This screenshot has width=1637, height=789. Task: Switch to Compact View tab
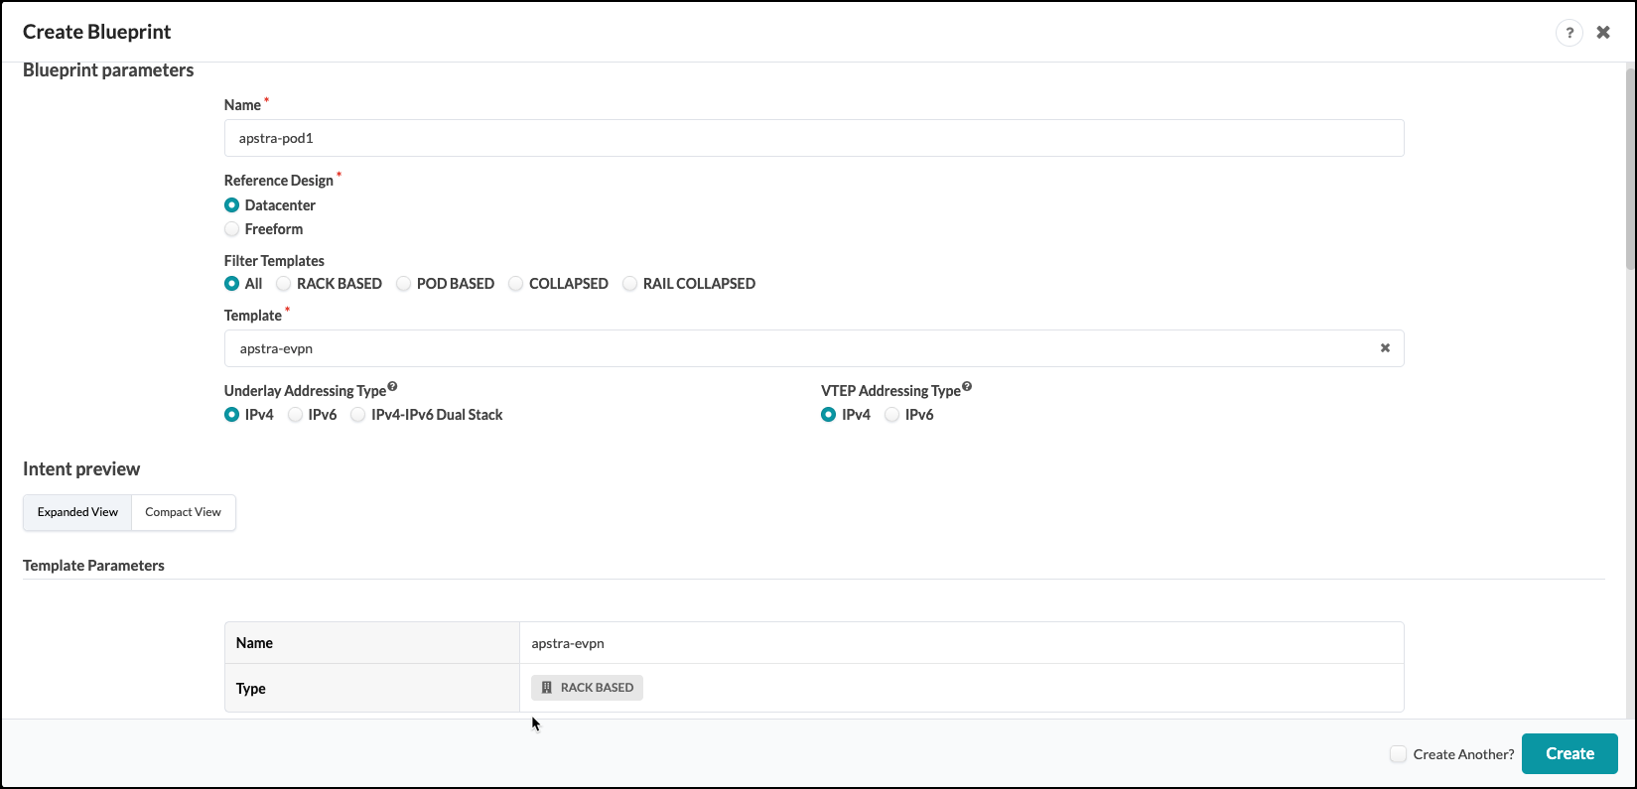pyautogui.click(x=183, y=512)
